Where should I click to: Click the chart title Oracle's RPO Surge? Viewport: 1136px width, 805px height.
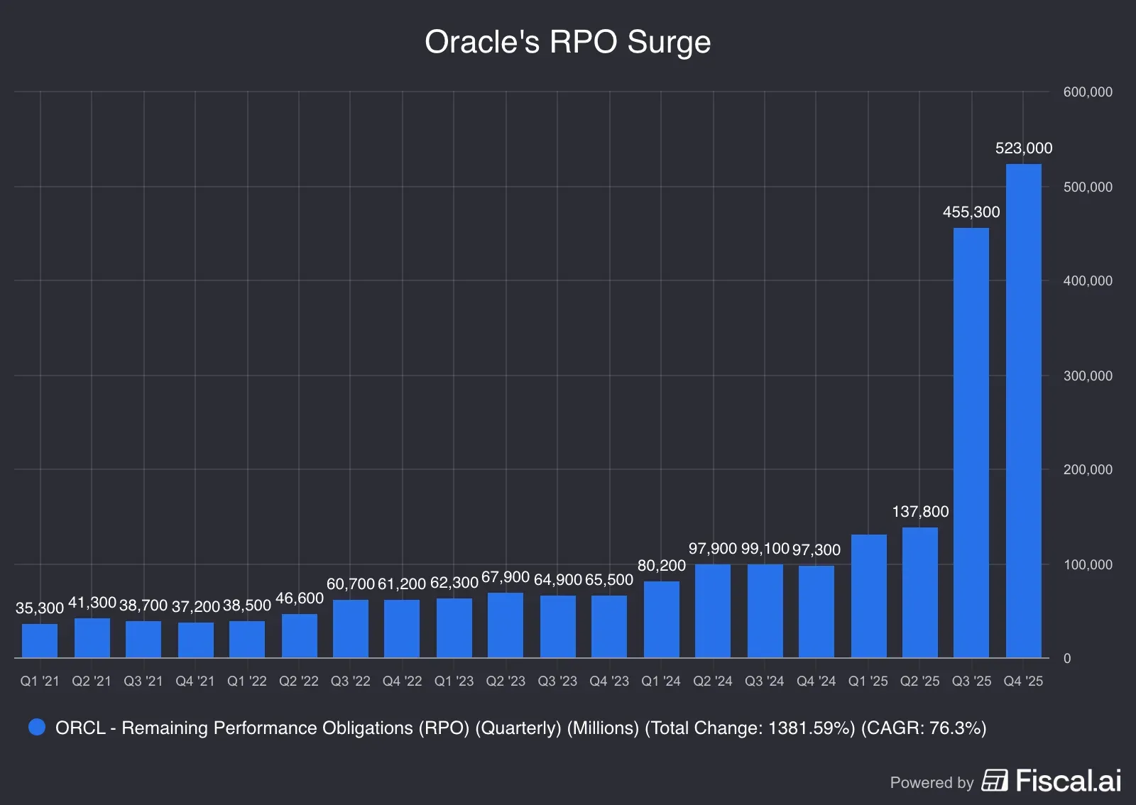point(568,43)
